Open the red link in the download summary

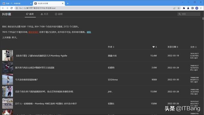(x=33, y=32)
